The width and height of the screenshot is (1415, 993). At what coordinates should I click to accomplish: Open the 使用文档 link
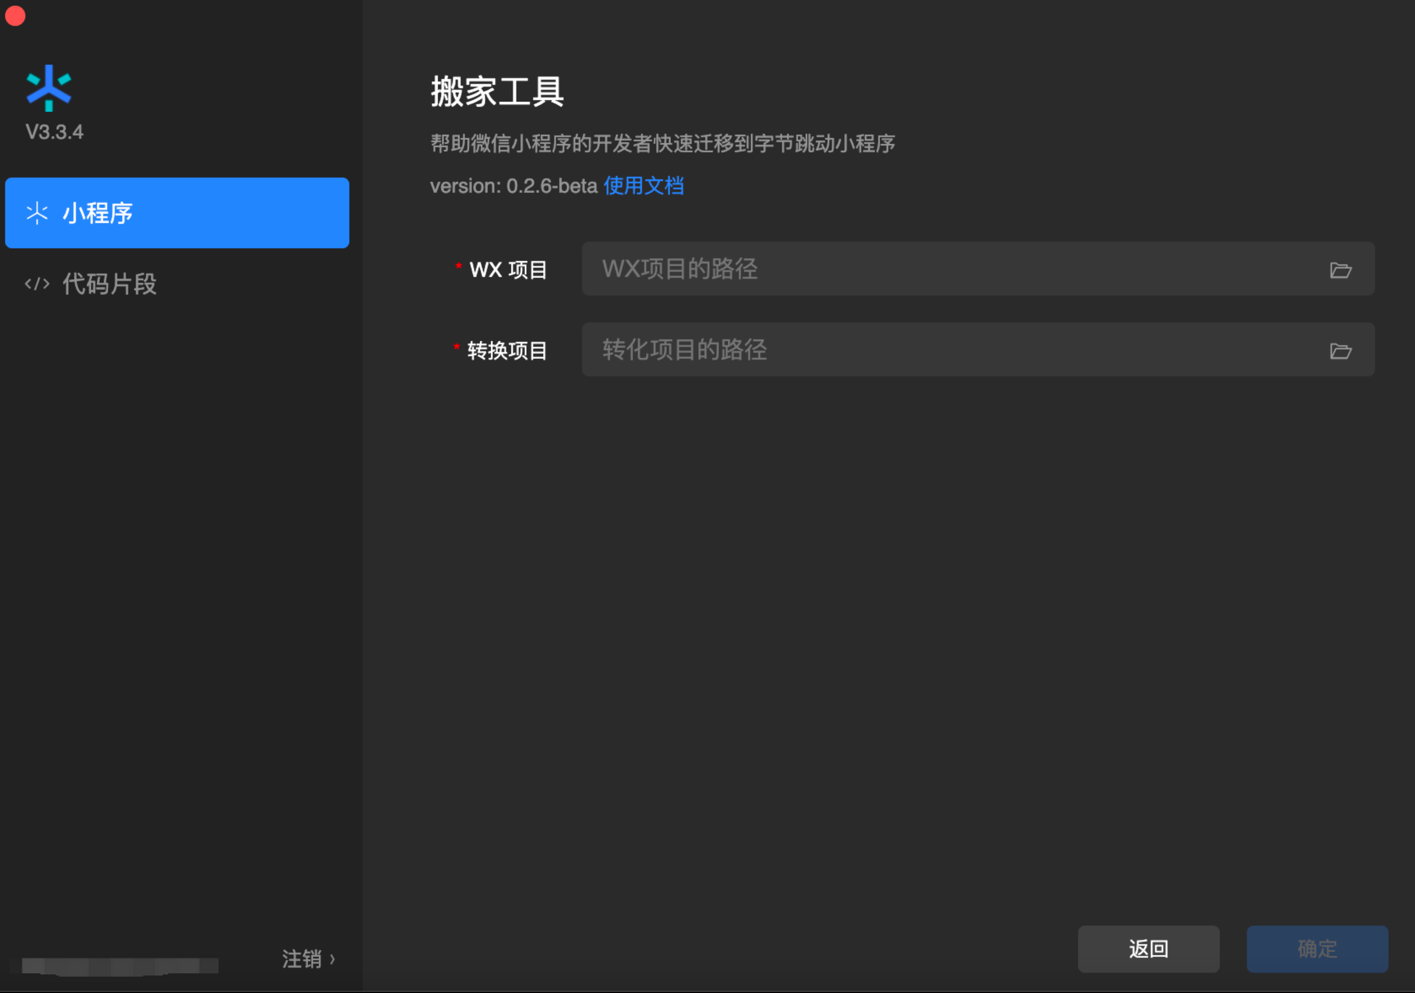644,185
